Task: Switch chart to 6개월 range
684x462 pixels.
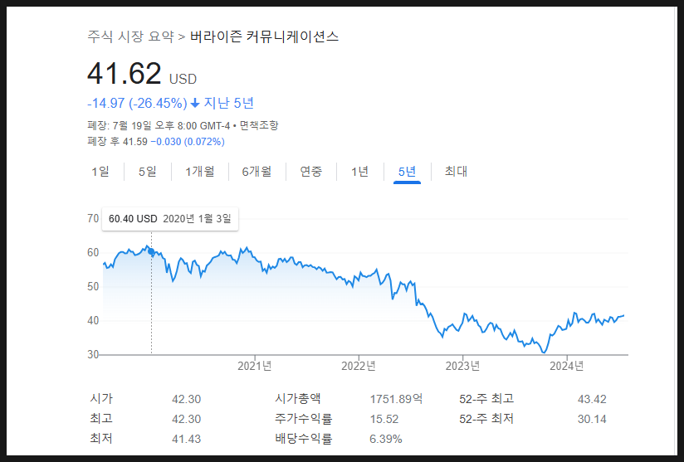Action: click(257, 172)
